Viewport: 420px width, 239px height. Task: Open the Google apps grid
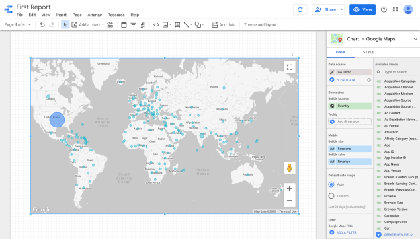(x=395, y=9)
